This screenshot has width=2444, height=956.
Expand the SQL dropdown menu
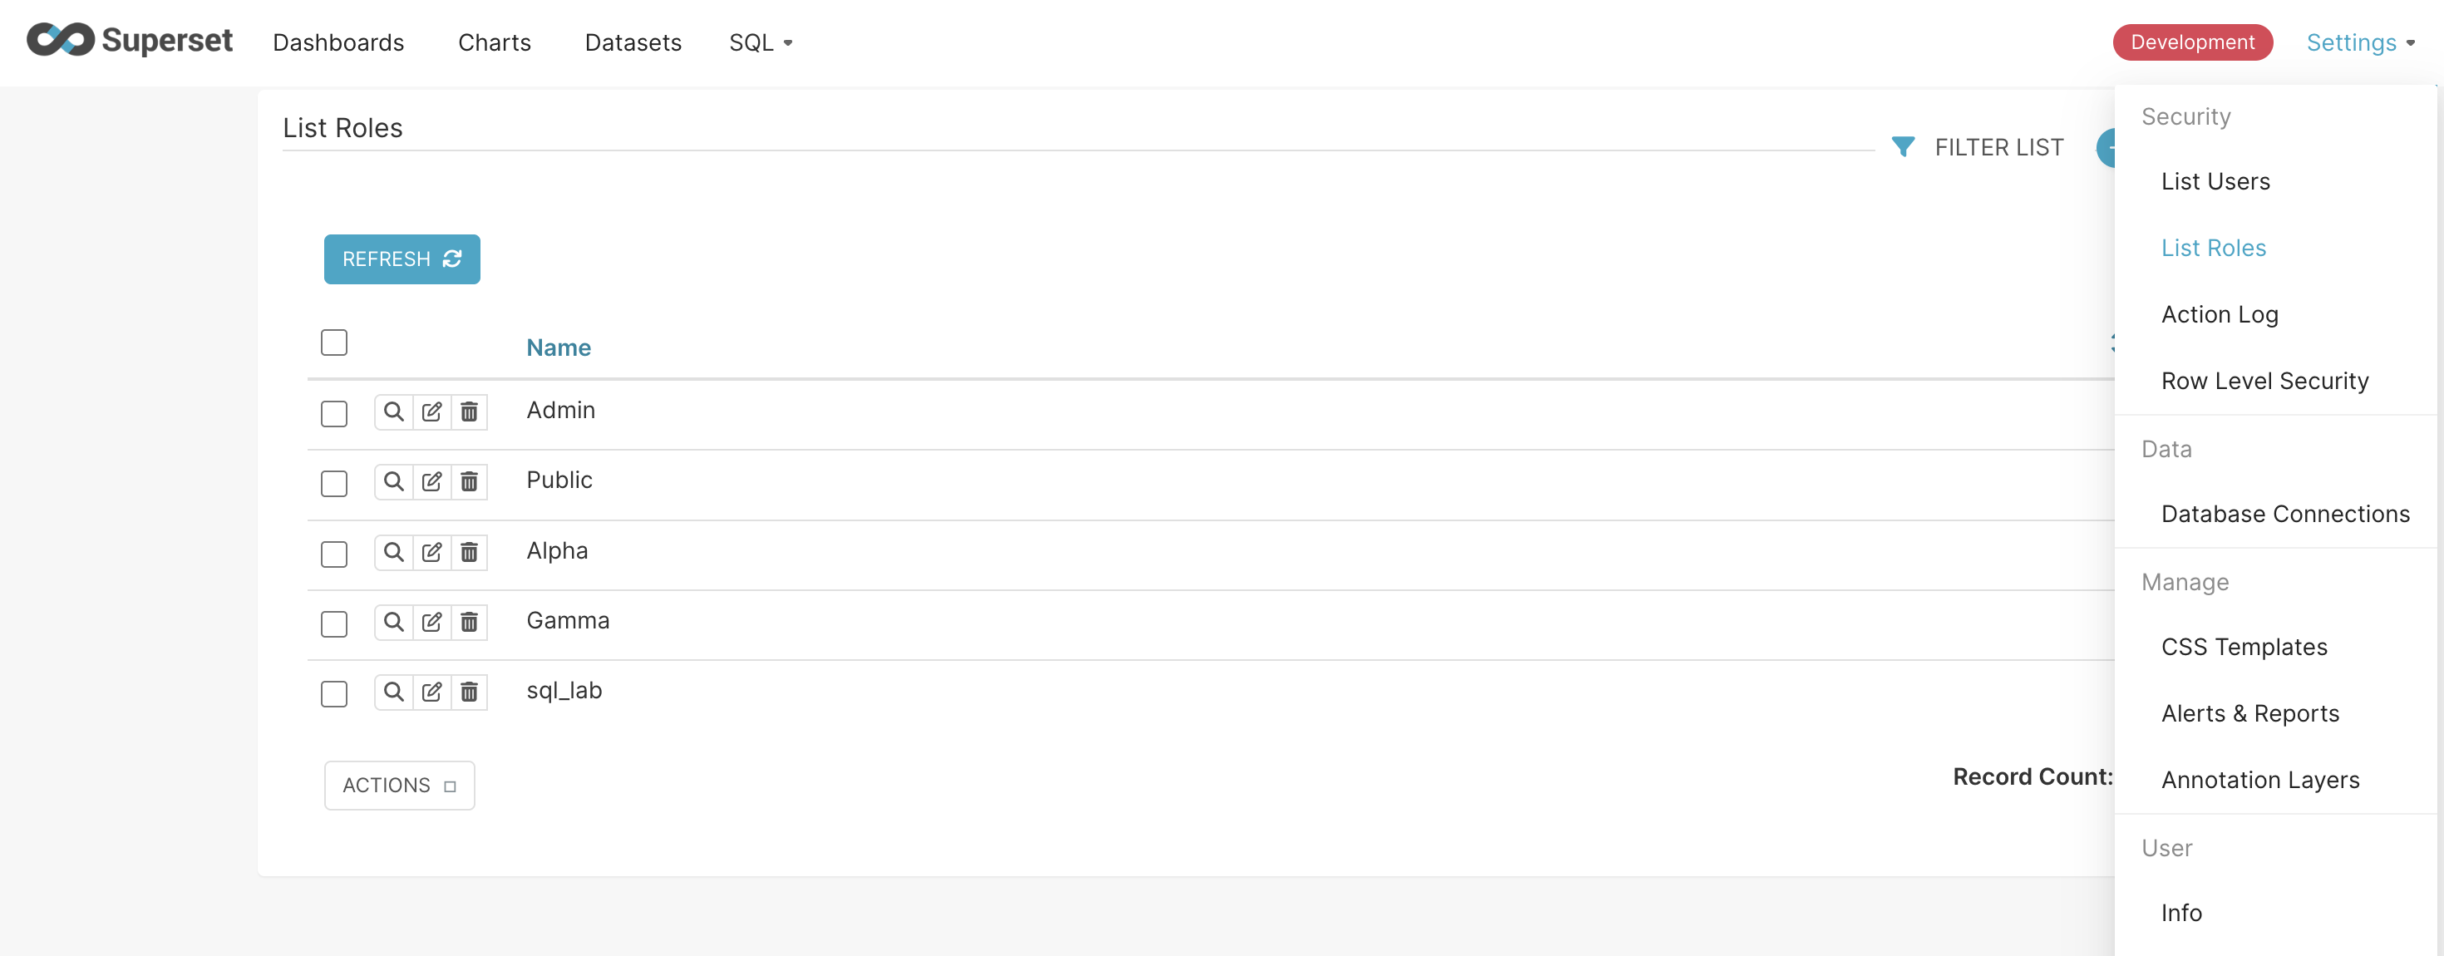click(x=760, y=42)
